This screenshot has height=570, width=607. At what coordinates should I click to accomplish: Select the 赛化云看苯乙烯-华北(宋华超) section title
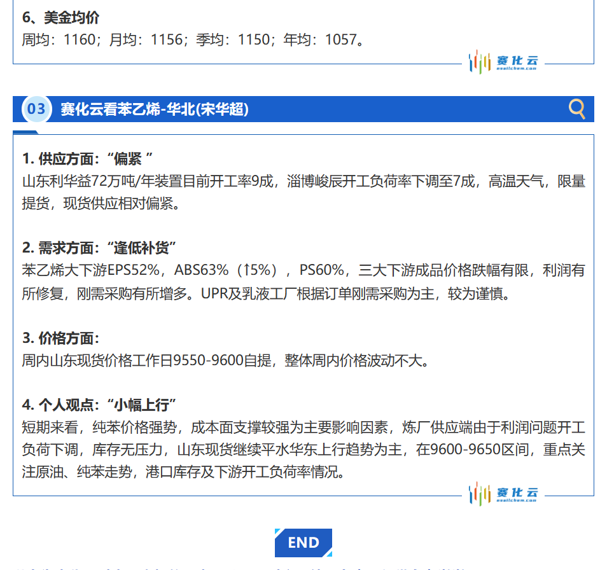click(x=155, y=109)
